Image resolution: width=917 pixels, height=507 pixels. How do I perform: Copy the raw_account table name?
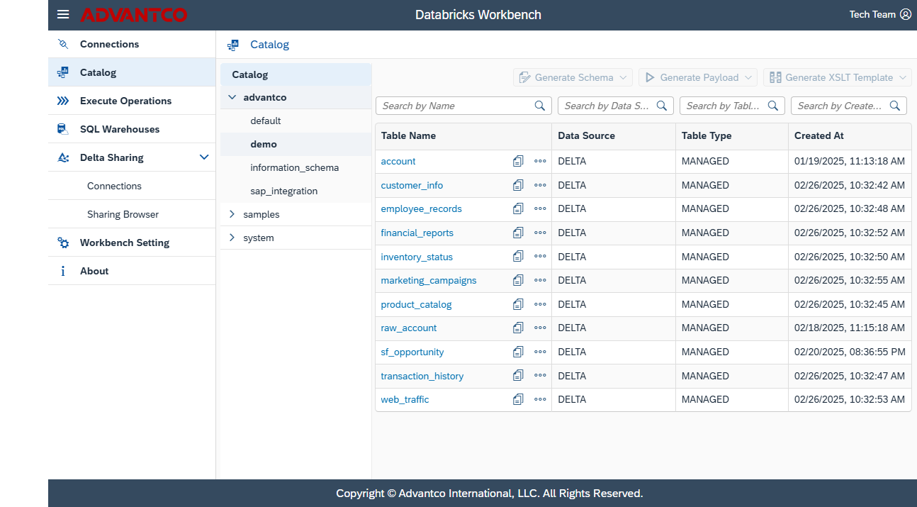click(x=518, y=328)
